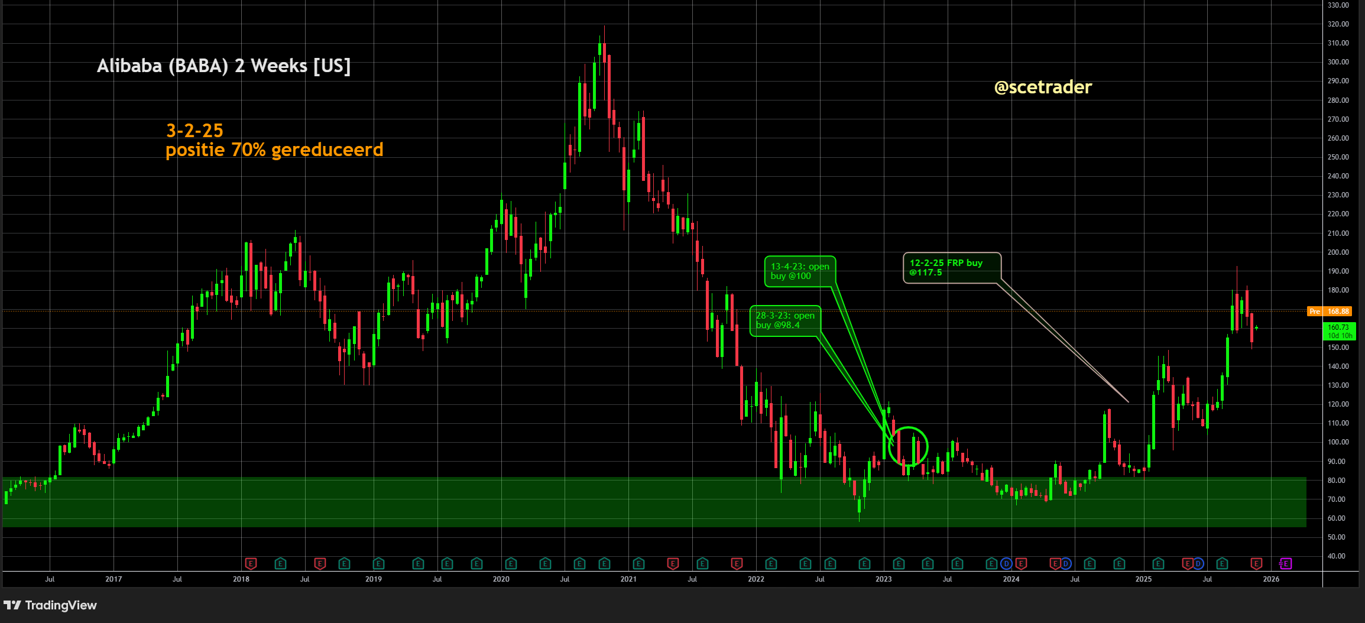Click the blue dividend marker before Jul 2024
The height and width of the screenshot is (623, 1365).
point(1065,563)
